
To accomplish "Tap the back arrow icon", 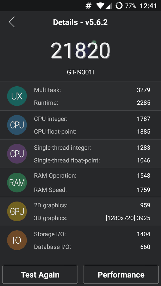I will tap(12, 22).
